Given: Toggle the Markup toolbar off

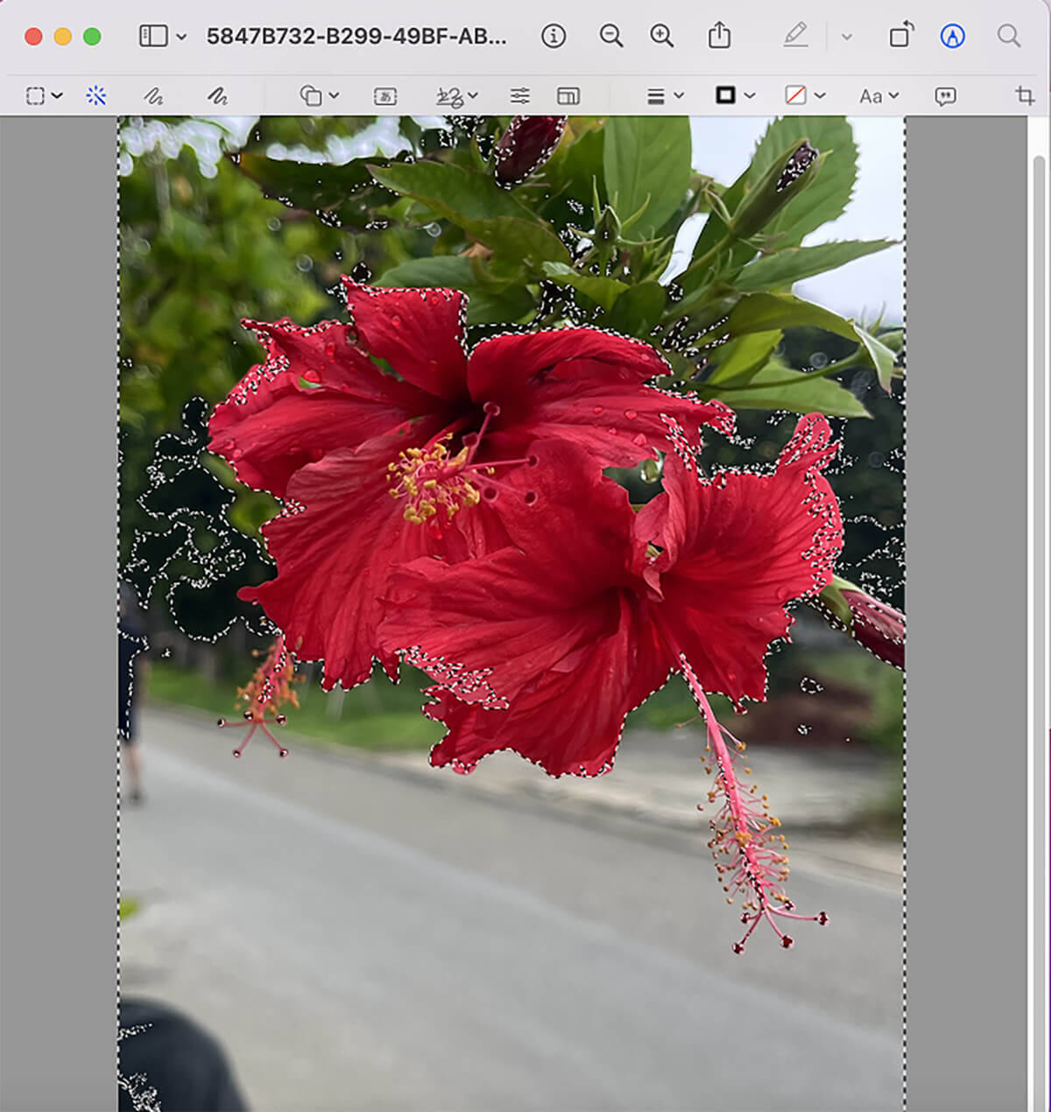Looking at the screenshot, I should pos(952,36).
